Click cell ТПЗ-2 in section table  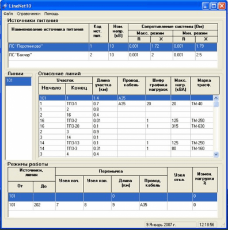(x=79, y=121)
